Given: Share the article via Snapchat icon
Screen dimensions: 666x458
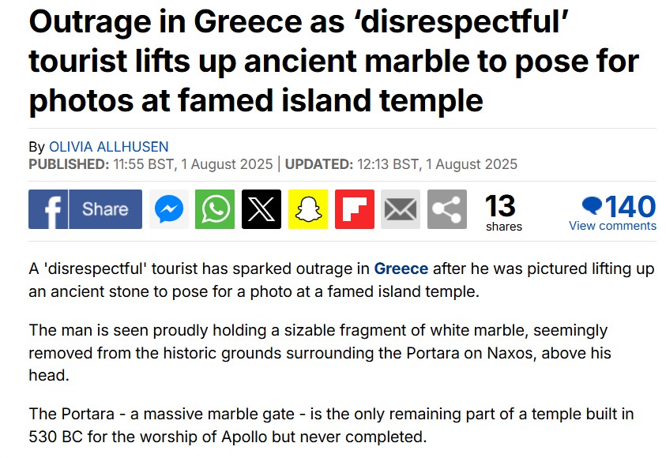Looking at the screenshot, I should [308, 209].
